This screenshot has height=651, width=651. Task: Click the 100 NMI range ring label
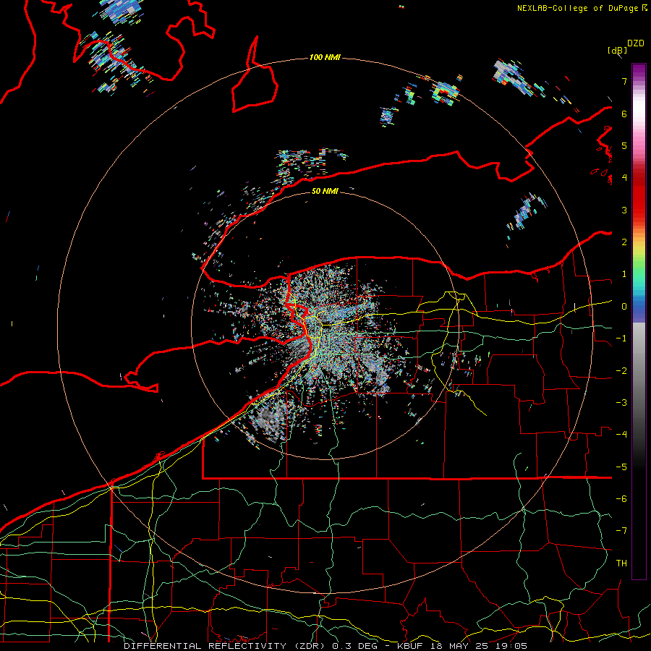325,57
